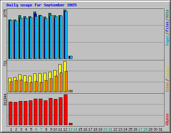171x133 pixels.
Task: Select the day 3 cyan pages bar
Action: pos(21,39)
